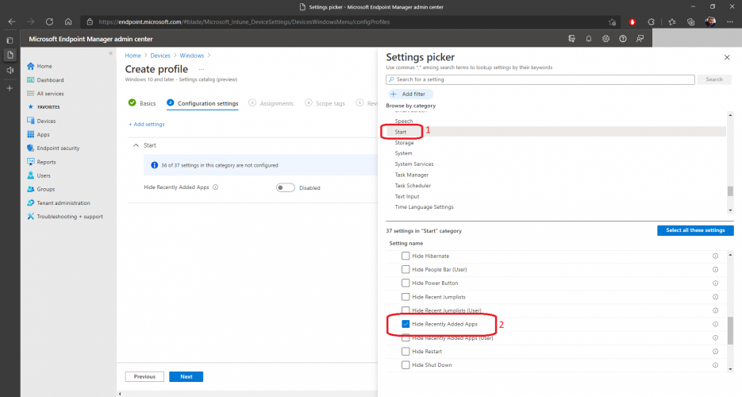Click the Endpoint security shield icon

point(31,148)
